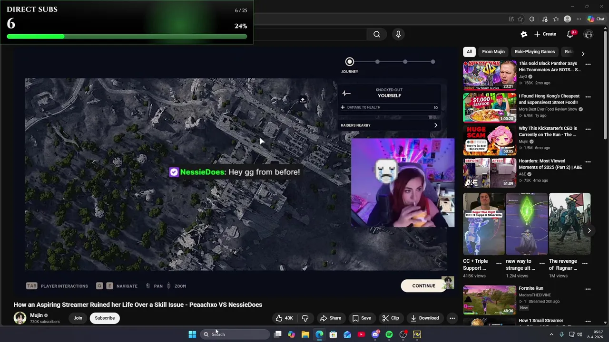
Task: Open Edge extensions puzzle icon
Action: pos(531,19)
